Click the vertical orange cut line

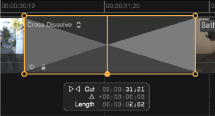tap(107, 44)
